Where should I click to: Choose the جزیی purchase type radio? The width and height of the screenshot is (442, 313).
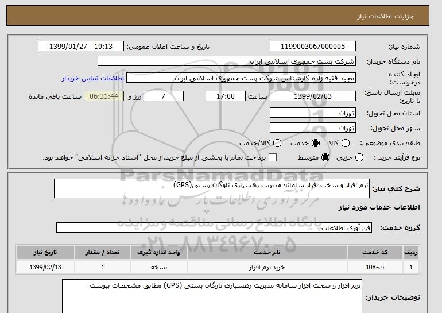pyautogui.click(x=359, y=157)
